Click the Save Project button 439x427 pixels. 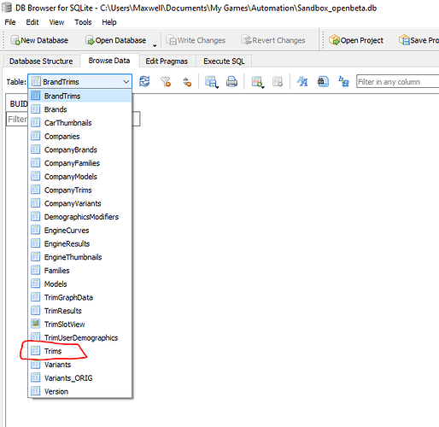[419, 40]
